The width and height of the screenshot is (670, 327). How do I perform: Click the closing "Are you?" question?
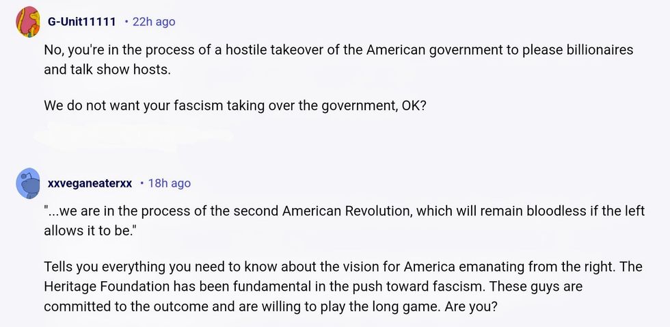click(470, 304)
